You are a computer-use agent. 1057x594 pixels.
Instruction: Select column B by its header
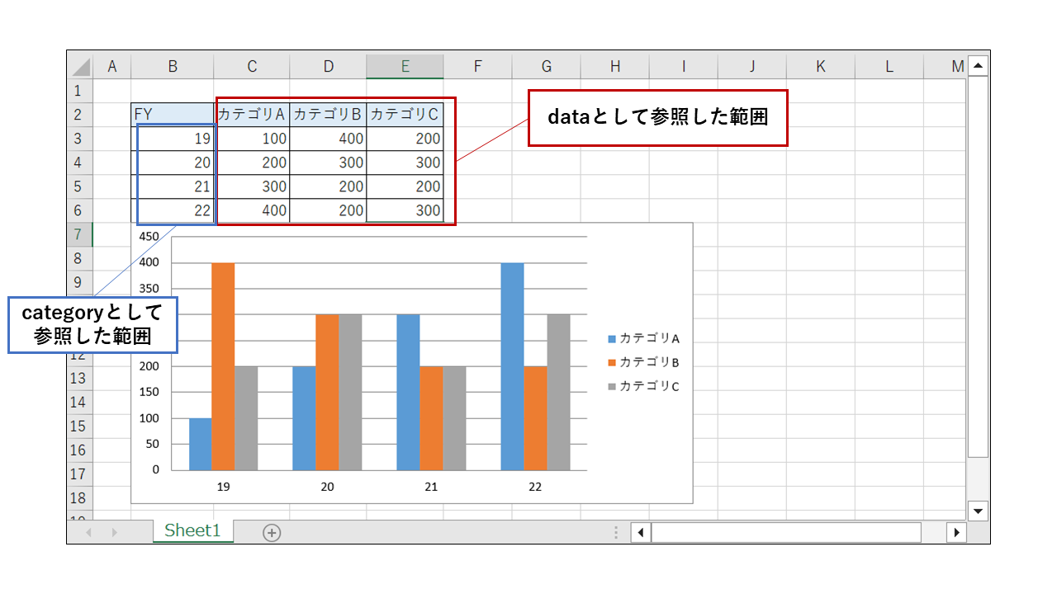(x=173, y=65)
